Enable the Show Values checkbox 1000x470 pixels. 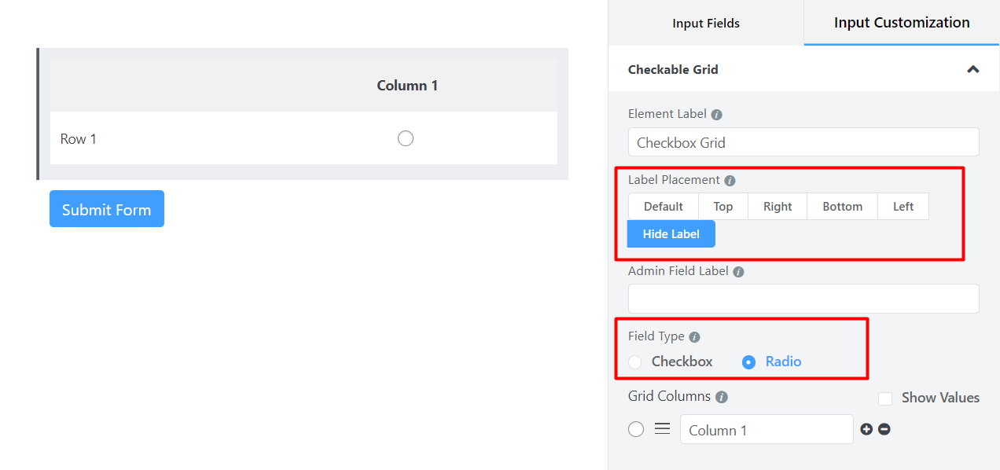tap(885, 398)
